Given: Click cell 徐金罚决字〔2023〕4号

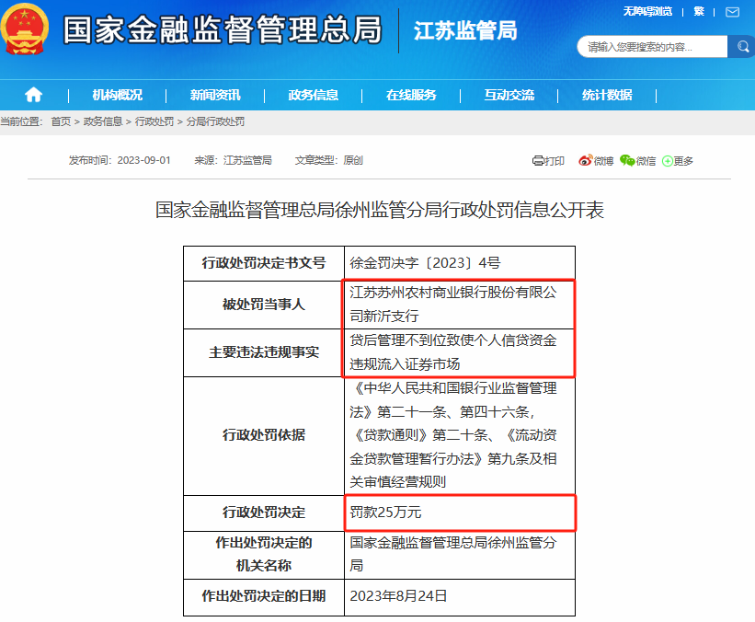Looking at the screenshot, I should (460, 263).
